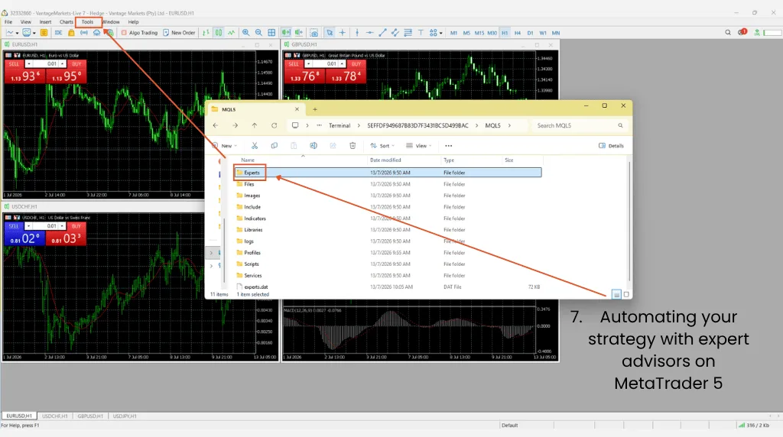
Task: Open the Charts menu
Action: (67, 22)
